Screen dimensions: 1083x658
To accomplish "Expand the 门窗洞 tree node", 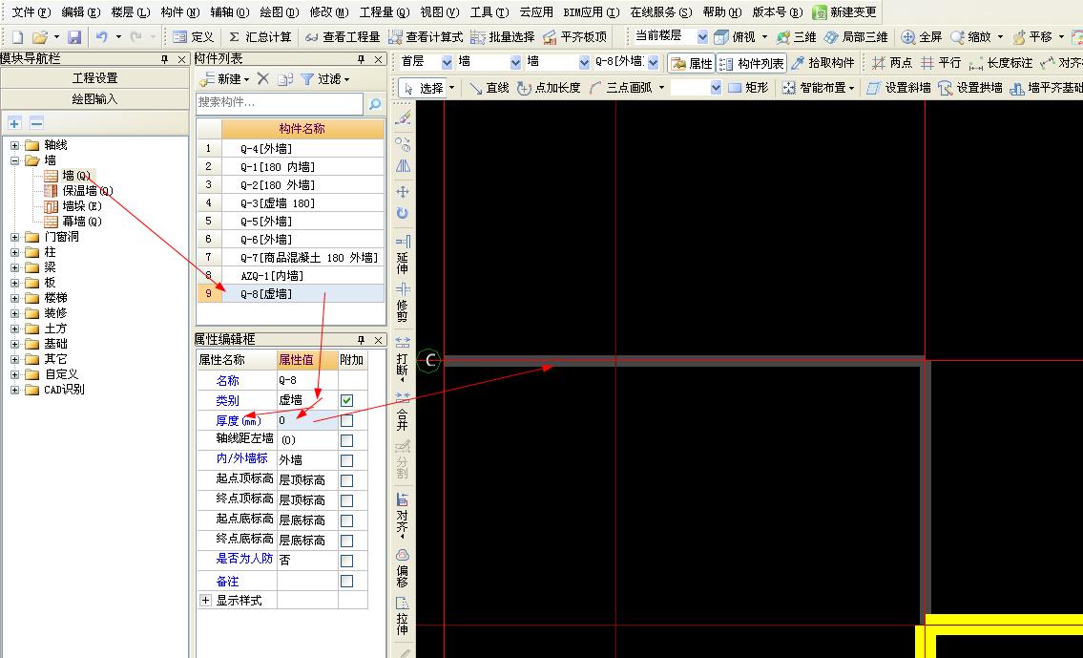I will pyautogui.click(x=14, y=237).
